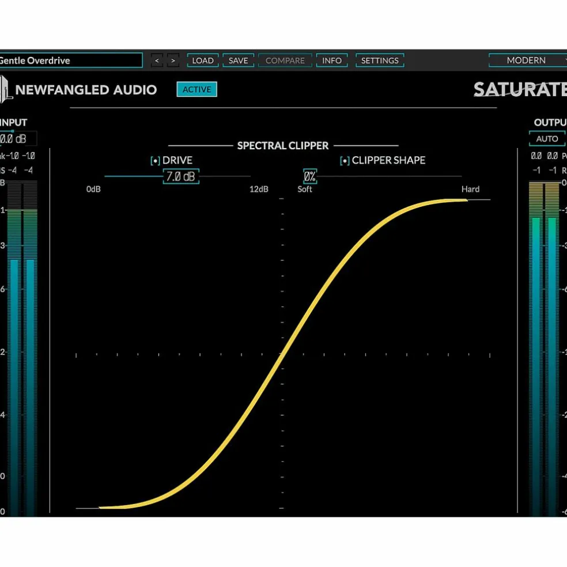Toggle the AUTO output button
The image size is (567, 567).
pyautogui.click(x=547, y=138)
